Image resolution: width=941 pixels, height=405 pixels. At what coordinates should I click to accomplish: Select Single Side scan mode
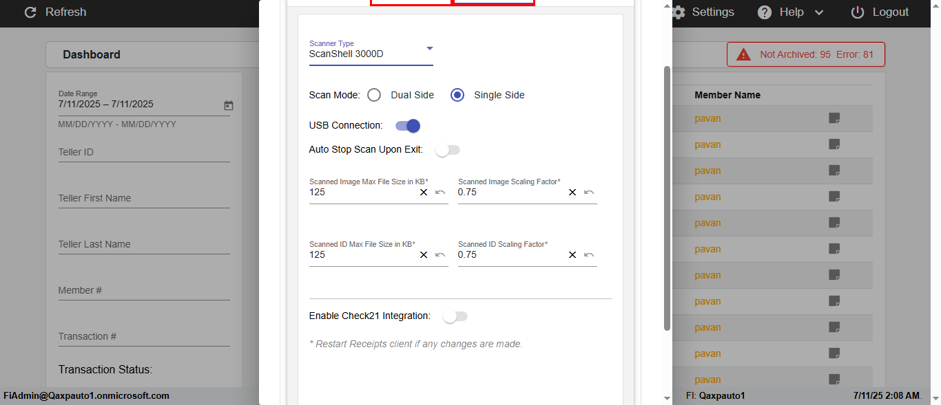coord(457,95)
